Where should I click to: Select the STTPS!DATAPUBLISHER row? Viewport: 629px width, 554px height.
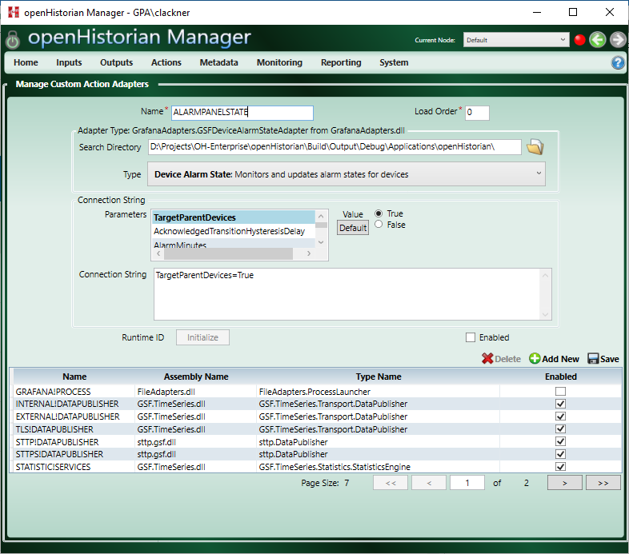tap(317, 454)
